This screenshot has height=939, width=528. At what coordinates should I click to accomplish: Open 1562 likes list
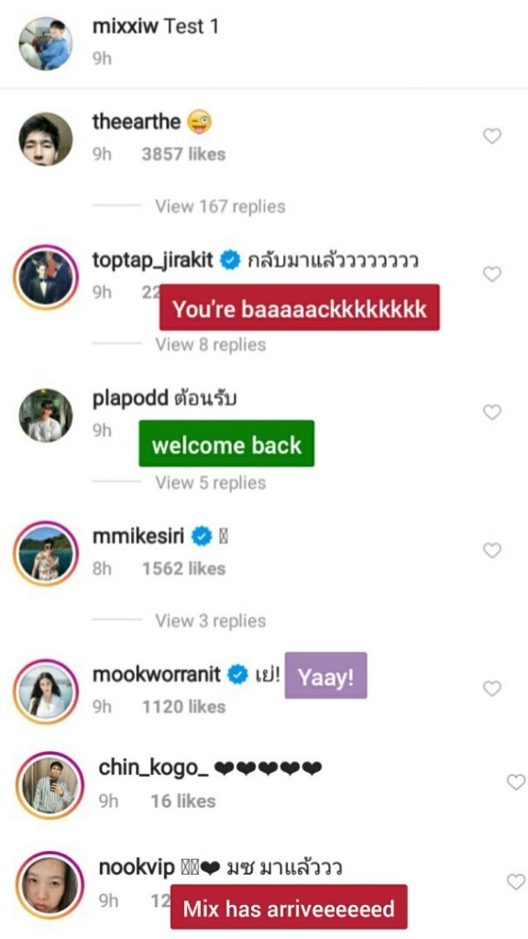183,569
